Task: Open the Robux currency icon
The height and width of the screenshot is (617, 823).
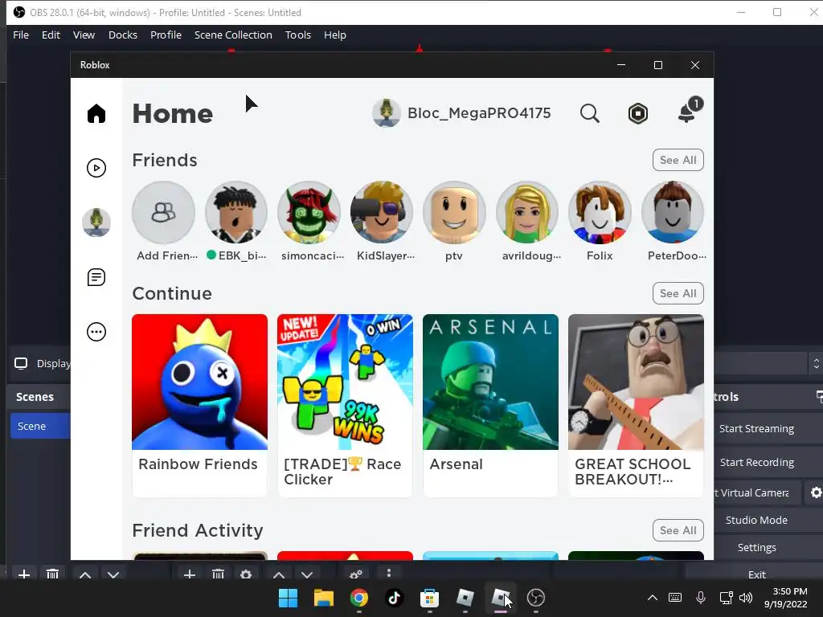Action: pyautogui.click(x=637, y=113)
